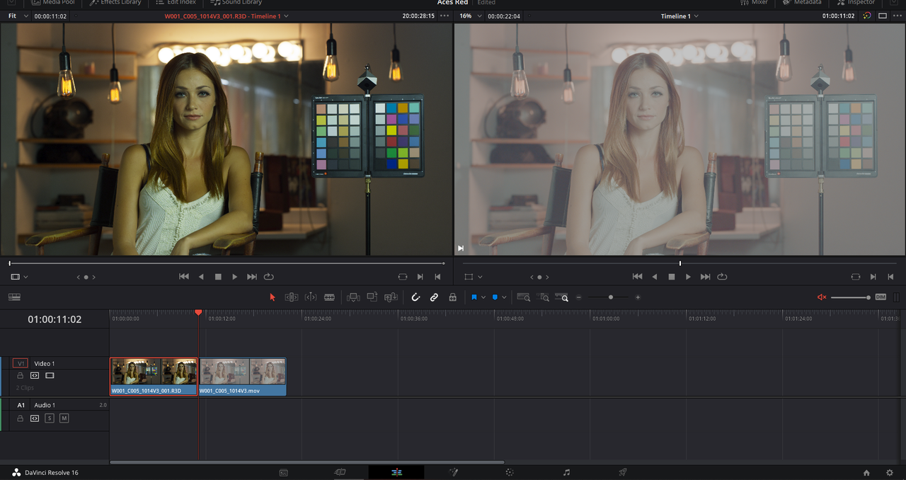Open the Metadata panel
The image size is (906, 480).
pos(802,3)
